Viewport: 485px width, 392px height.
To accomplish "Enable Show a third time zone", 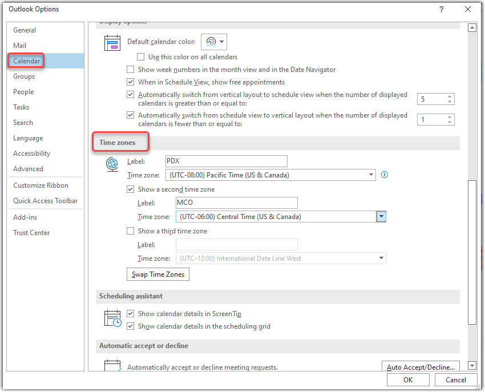I will 131,231.
